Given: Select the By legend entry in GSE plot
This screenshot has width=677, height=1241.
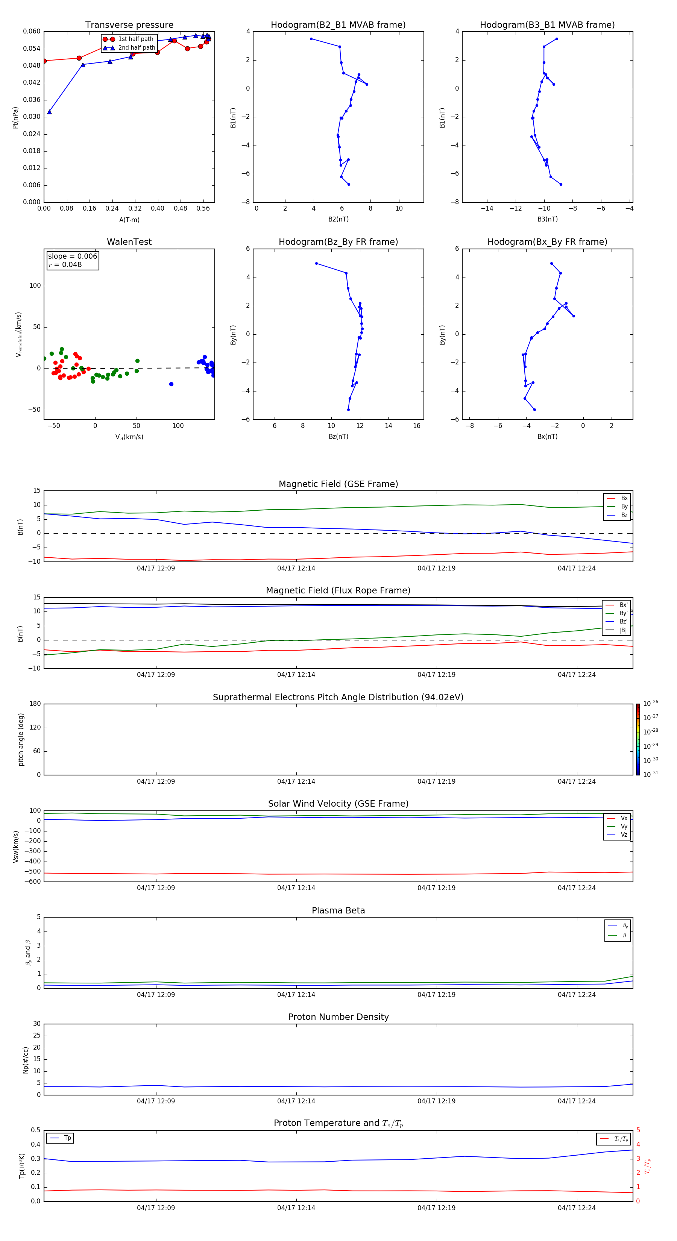Looking at the screenshot, I should point(617,506).
